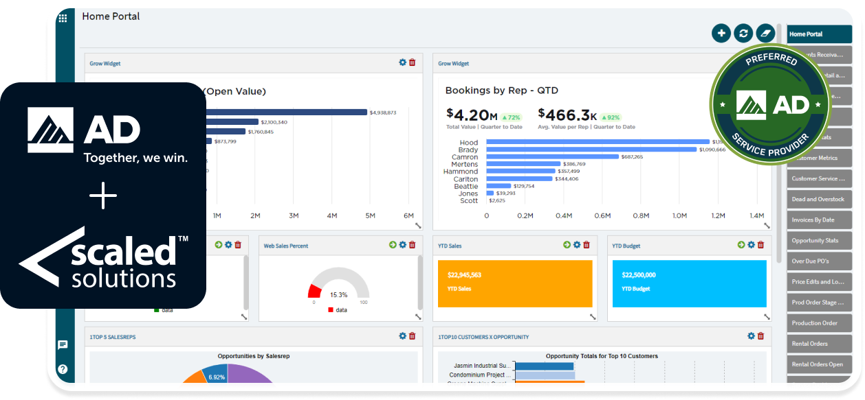The height and width of the screenshot is (400, 865).
Task: Click the 1TOP10 CUSTOMERS X OPPORTUNITY title
Action: click(x=484, y=337)
